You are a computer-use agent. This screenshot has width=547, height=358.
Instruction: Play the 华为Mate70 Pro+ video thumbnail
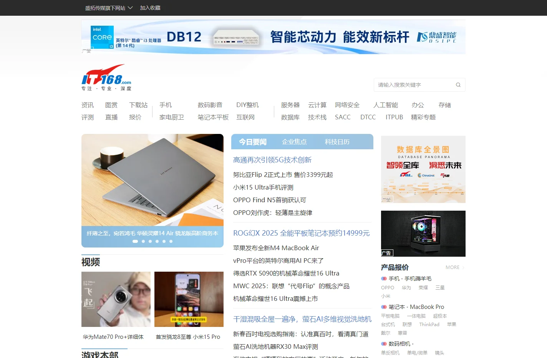click(x=116, y=299)
